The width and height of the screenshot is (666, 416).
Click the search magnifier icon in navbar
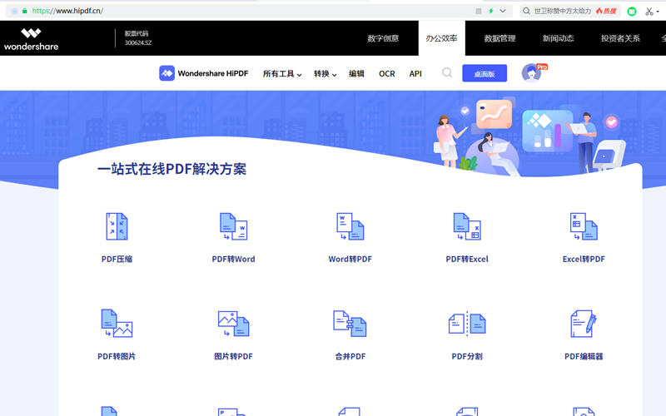(447, 73)
